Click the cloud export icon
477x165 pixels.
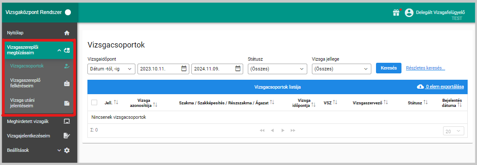420,87
